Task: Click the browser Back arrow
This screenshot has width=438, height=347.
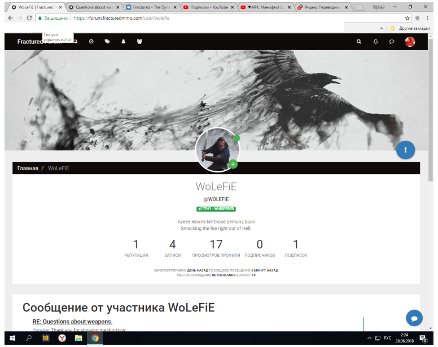Action: pyautogui.click(x=11, y=18)
